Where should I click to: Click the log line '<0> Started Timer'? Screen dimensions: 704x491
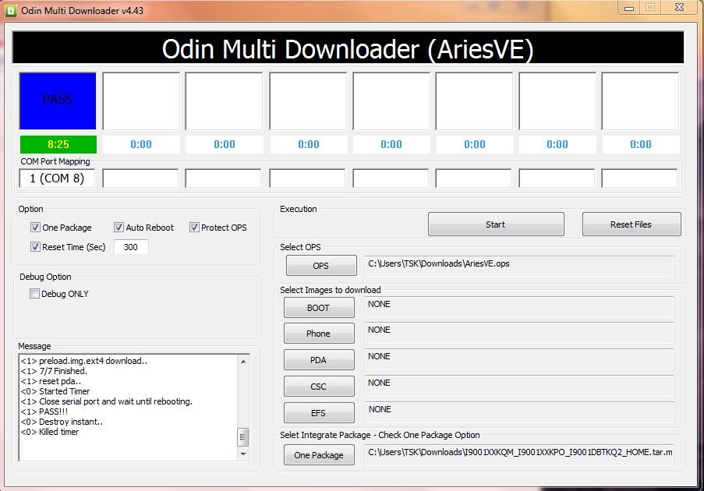pos(55,391)
